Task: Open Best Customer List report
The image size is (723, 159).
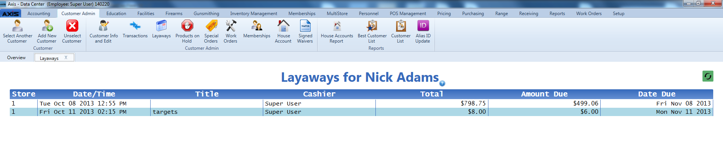Action: point(372,32)
